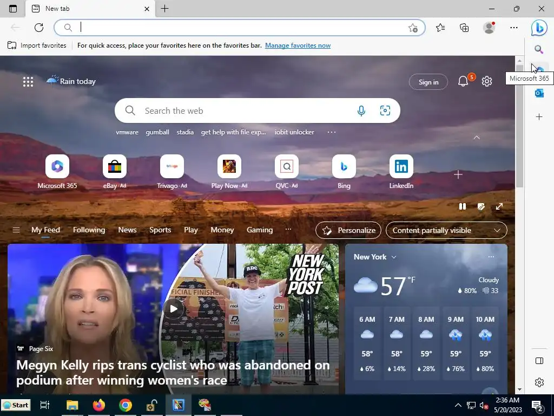The image size is (554, 416).
Task: Click the Sign in button
Action: pyautogui.click(x=428, y=82)
